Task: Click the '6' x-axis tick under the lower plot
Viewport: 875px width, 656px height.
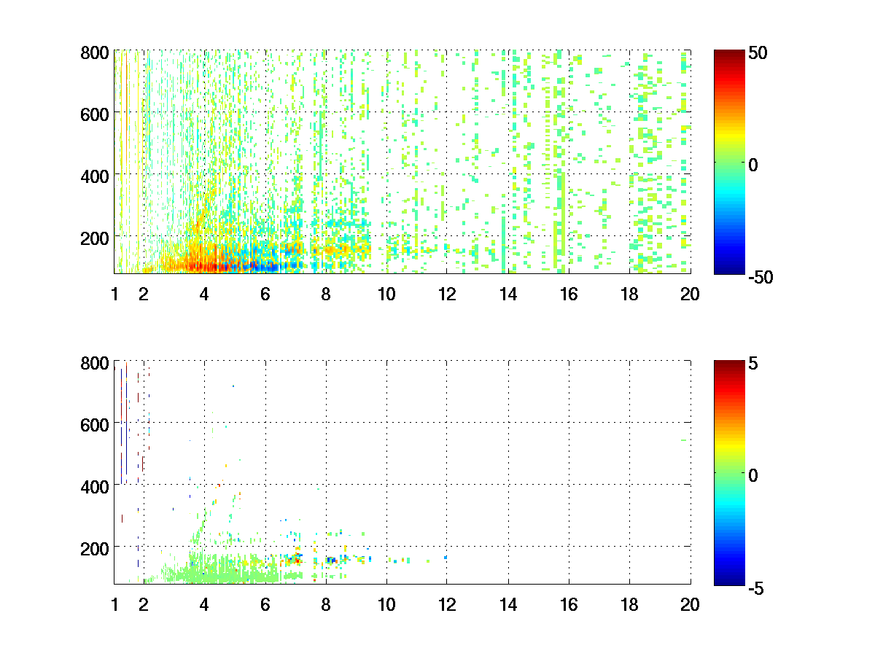Action: pos(265,605)
